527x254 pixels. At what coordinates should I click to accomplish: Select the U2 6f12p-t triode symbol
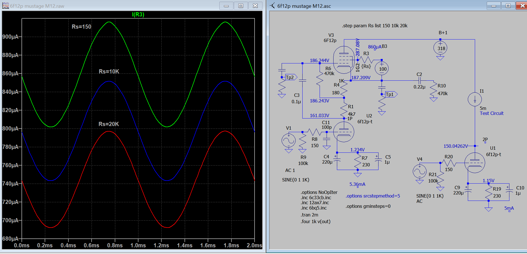coord(344,132)
